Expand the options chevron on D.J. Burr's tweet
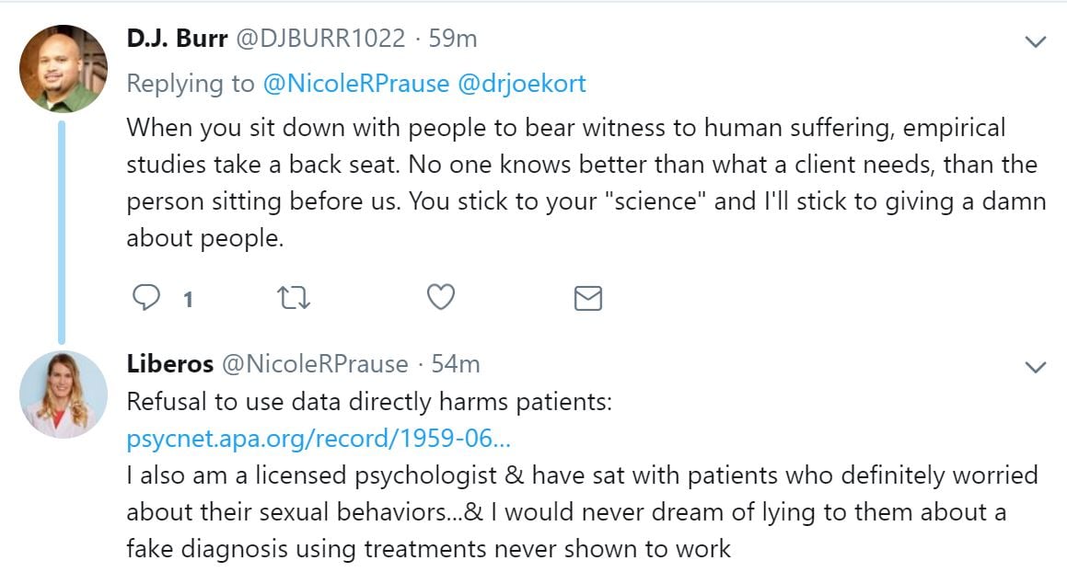 [x=1036, y=41]
